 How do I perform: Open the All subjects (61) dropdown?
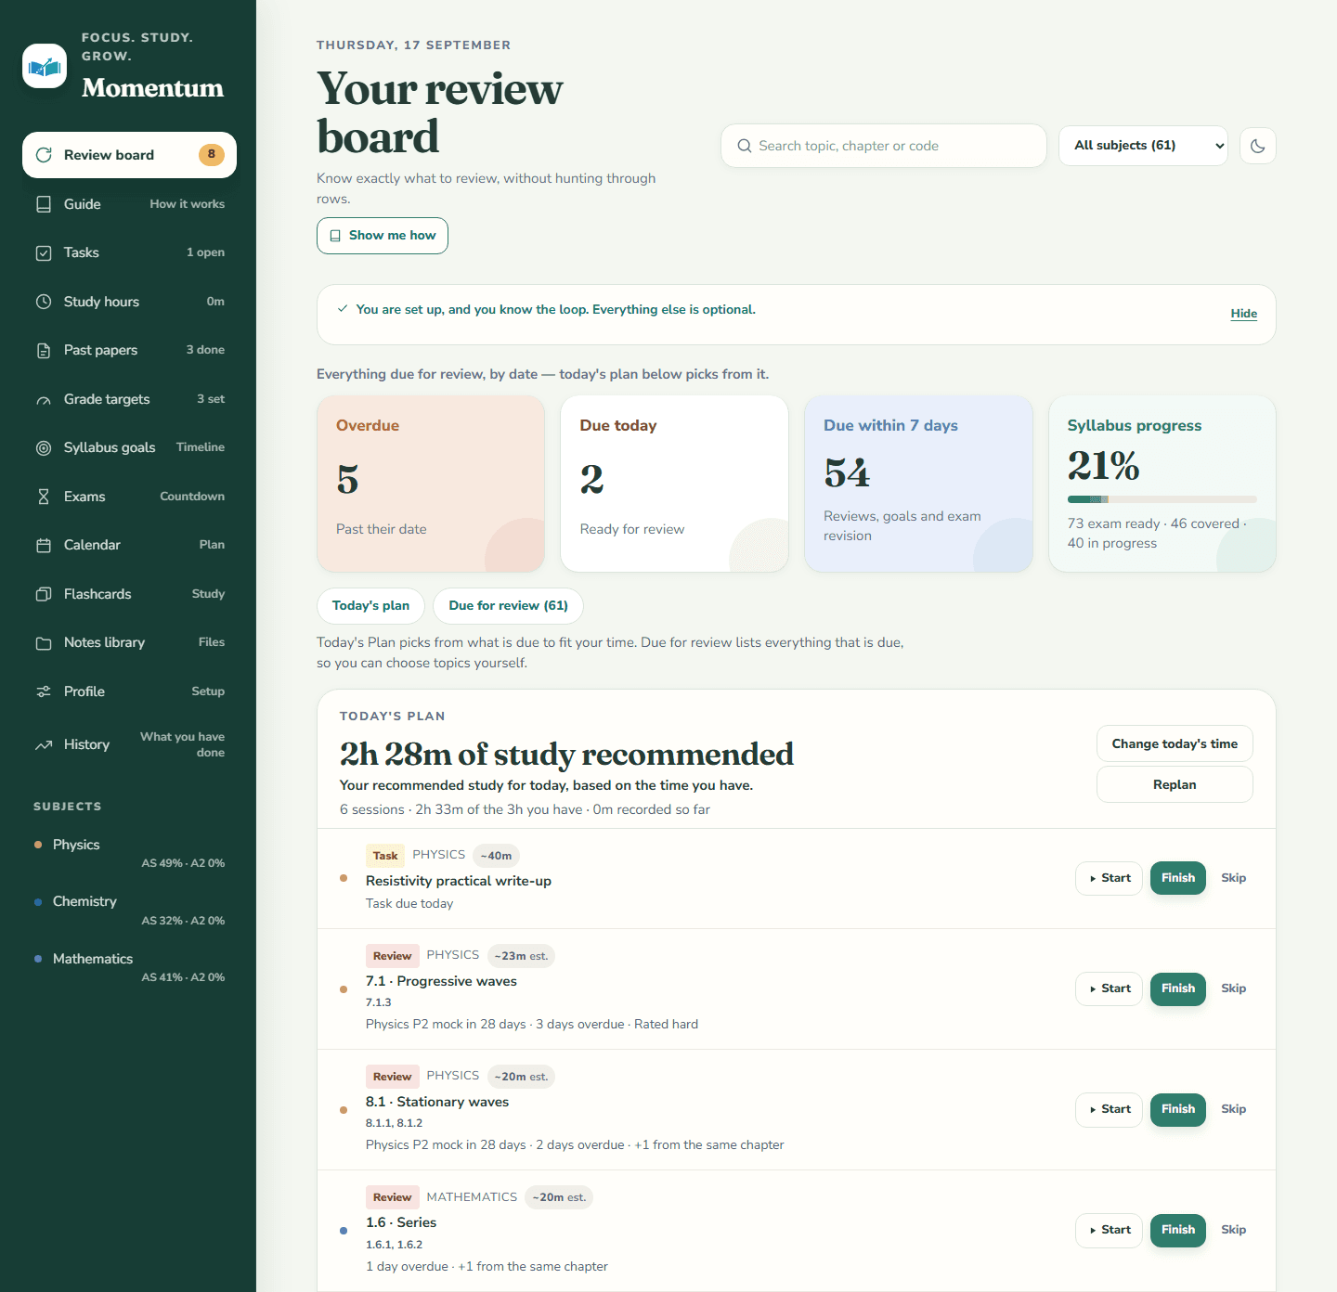click(1143, 146)
